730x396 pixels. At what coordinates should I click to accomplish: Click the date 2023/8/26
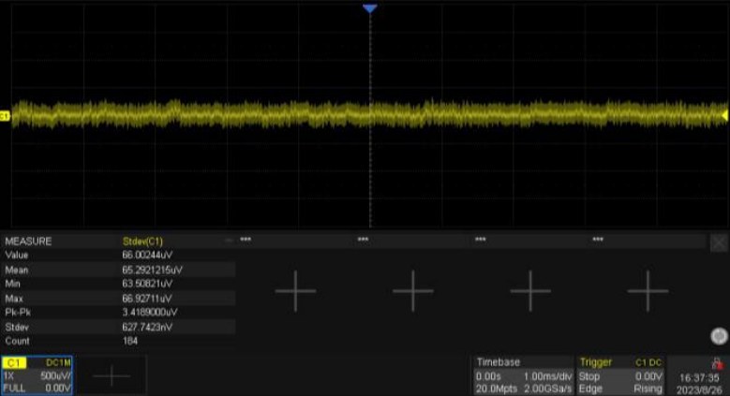tap(699, 390)
